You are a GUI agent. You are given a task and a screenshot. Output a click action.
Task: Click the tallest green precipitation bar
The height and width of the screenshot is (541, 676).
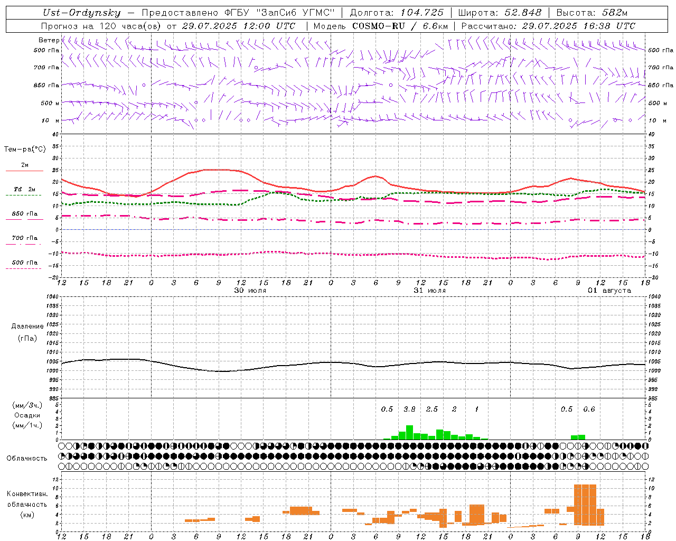coord(409,432)
